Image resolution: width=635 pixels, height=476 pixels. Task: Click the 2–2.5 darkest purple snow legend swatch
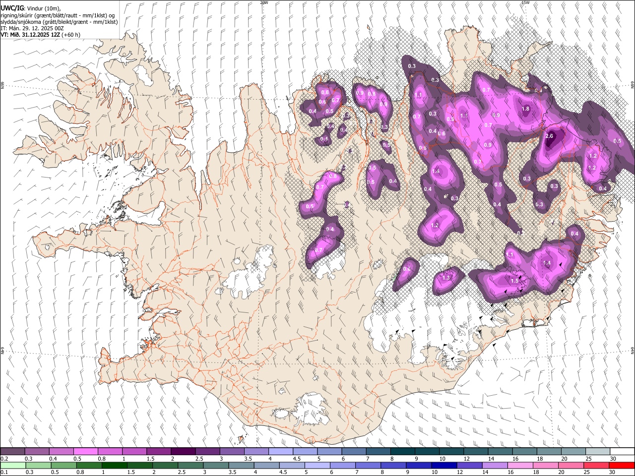(183, 452)
